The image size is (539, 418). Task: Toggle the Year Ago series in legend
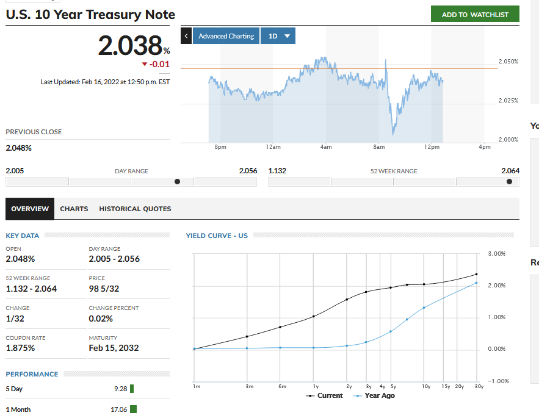coord(374,395)
